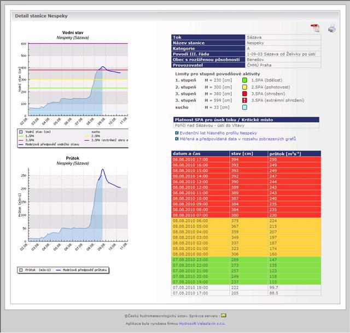Export the station detail as PDF
Screen dimensions: 350x333
click(x=315, y=28)
